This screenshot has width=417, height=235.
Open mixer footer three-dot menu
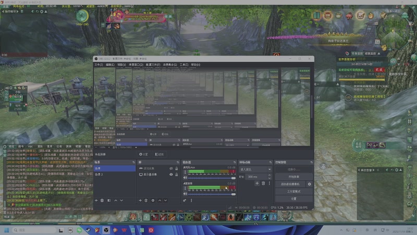tap(191, 201)
